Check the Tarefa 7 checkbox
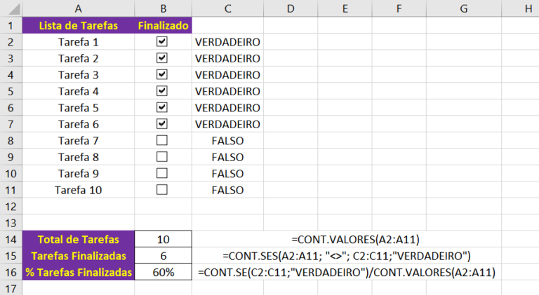The image size is (539, 295). coord(162,140)
